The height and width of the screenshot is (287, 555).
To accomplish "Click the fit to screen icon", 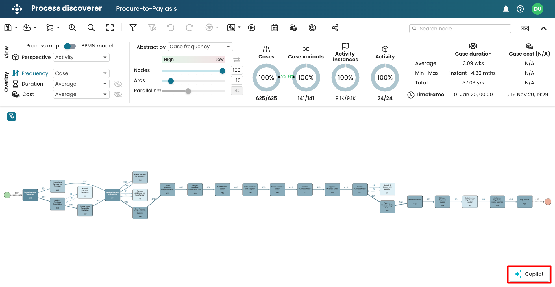I will point(110,28).
